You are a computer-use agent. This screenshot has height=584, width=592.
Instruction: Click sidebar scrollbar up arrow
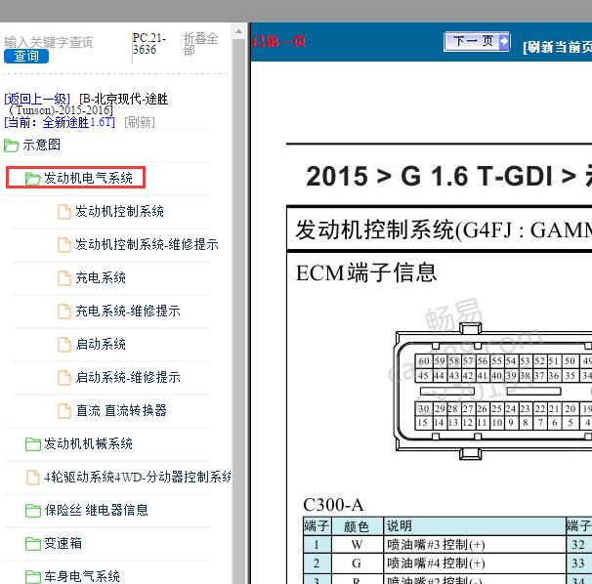click(238, 31)
